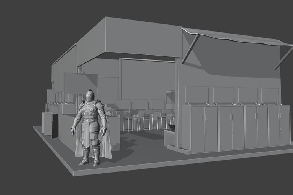Select the large wall-mounted screen behind the knight
This screenshot has width=293, height=195.
pos(81,83)
